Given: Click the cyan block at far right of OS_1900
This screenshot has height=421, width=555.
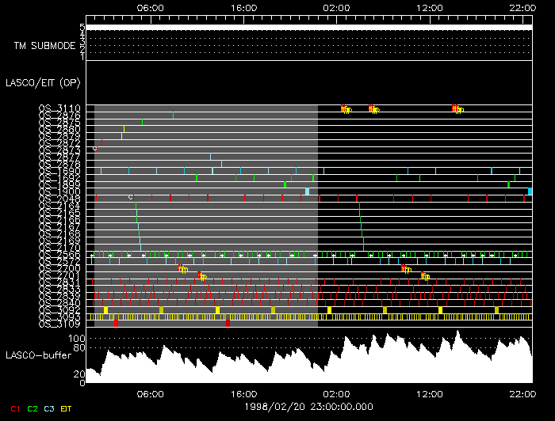Looking at the screenshot, I should [x=530, y=192].
